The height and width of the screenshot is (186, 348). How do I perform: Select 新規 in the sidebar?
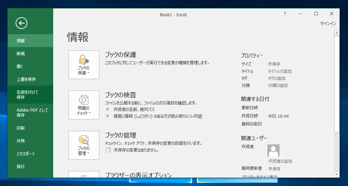point(30,53)
